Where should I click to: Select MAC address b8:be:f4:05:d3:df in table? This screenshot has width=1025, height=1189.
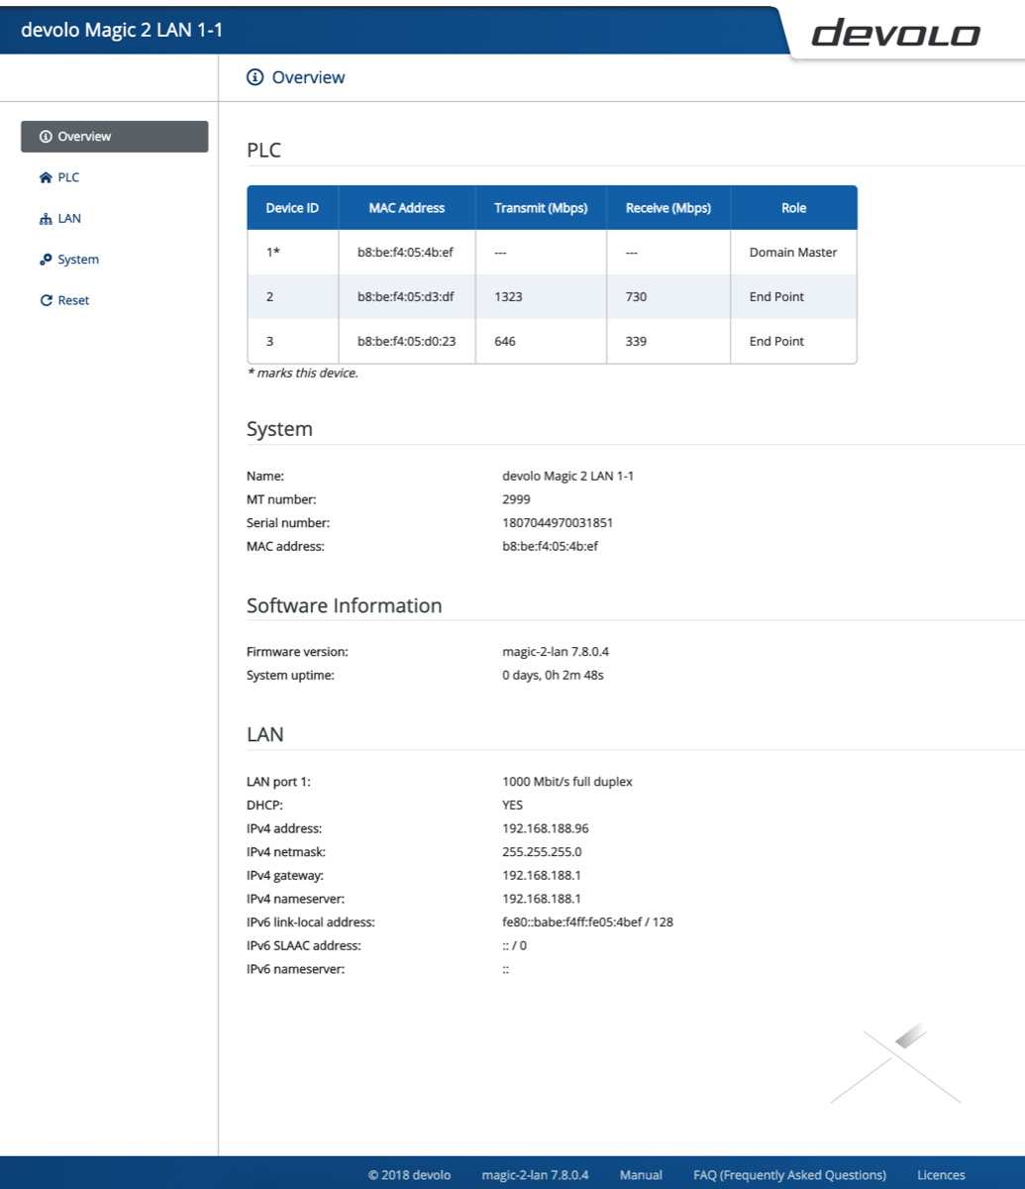click(406, 297)
